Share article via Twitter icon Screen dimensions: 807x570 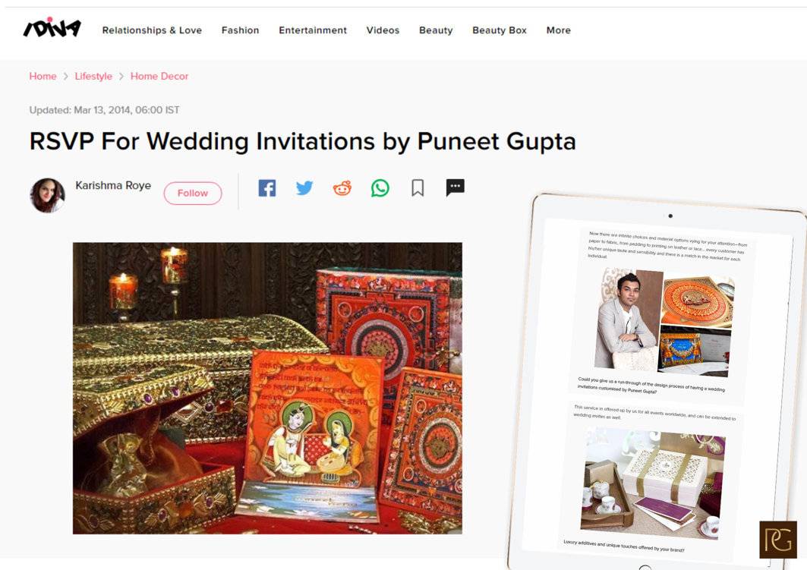(304, 187)
